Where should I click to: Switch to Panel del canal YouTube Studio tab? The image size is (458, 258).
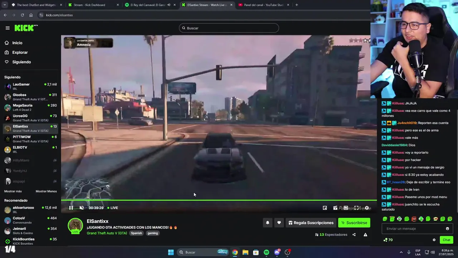(x=263, y=5)
